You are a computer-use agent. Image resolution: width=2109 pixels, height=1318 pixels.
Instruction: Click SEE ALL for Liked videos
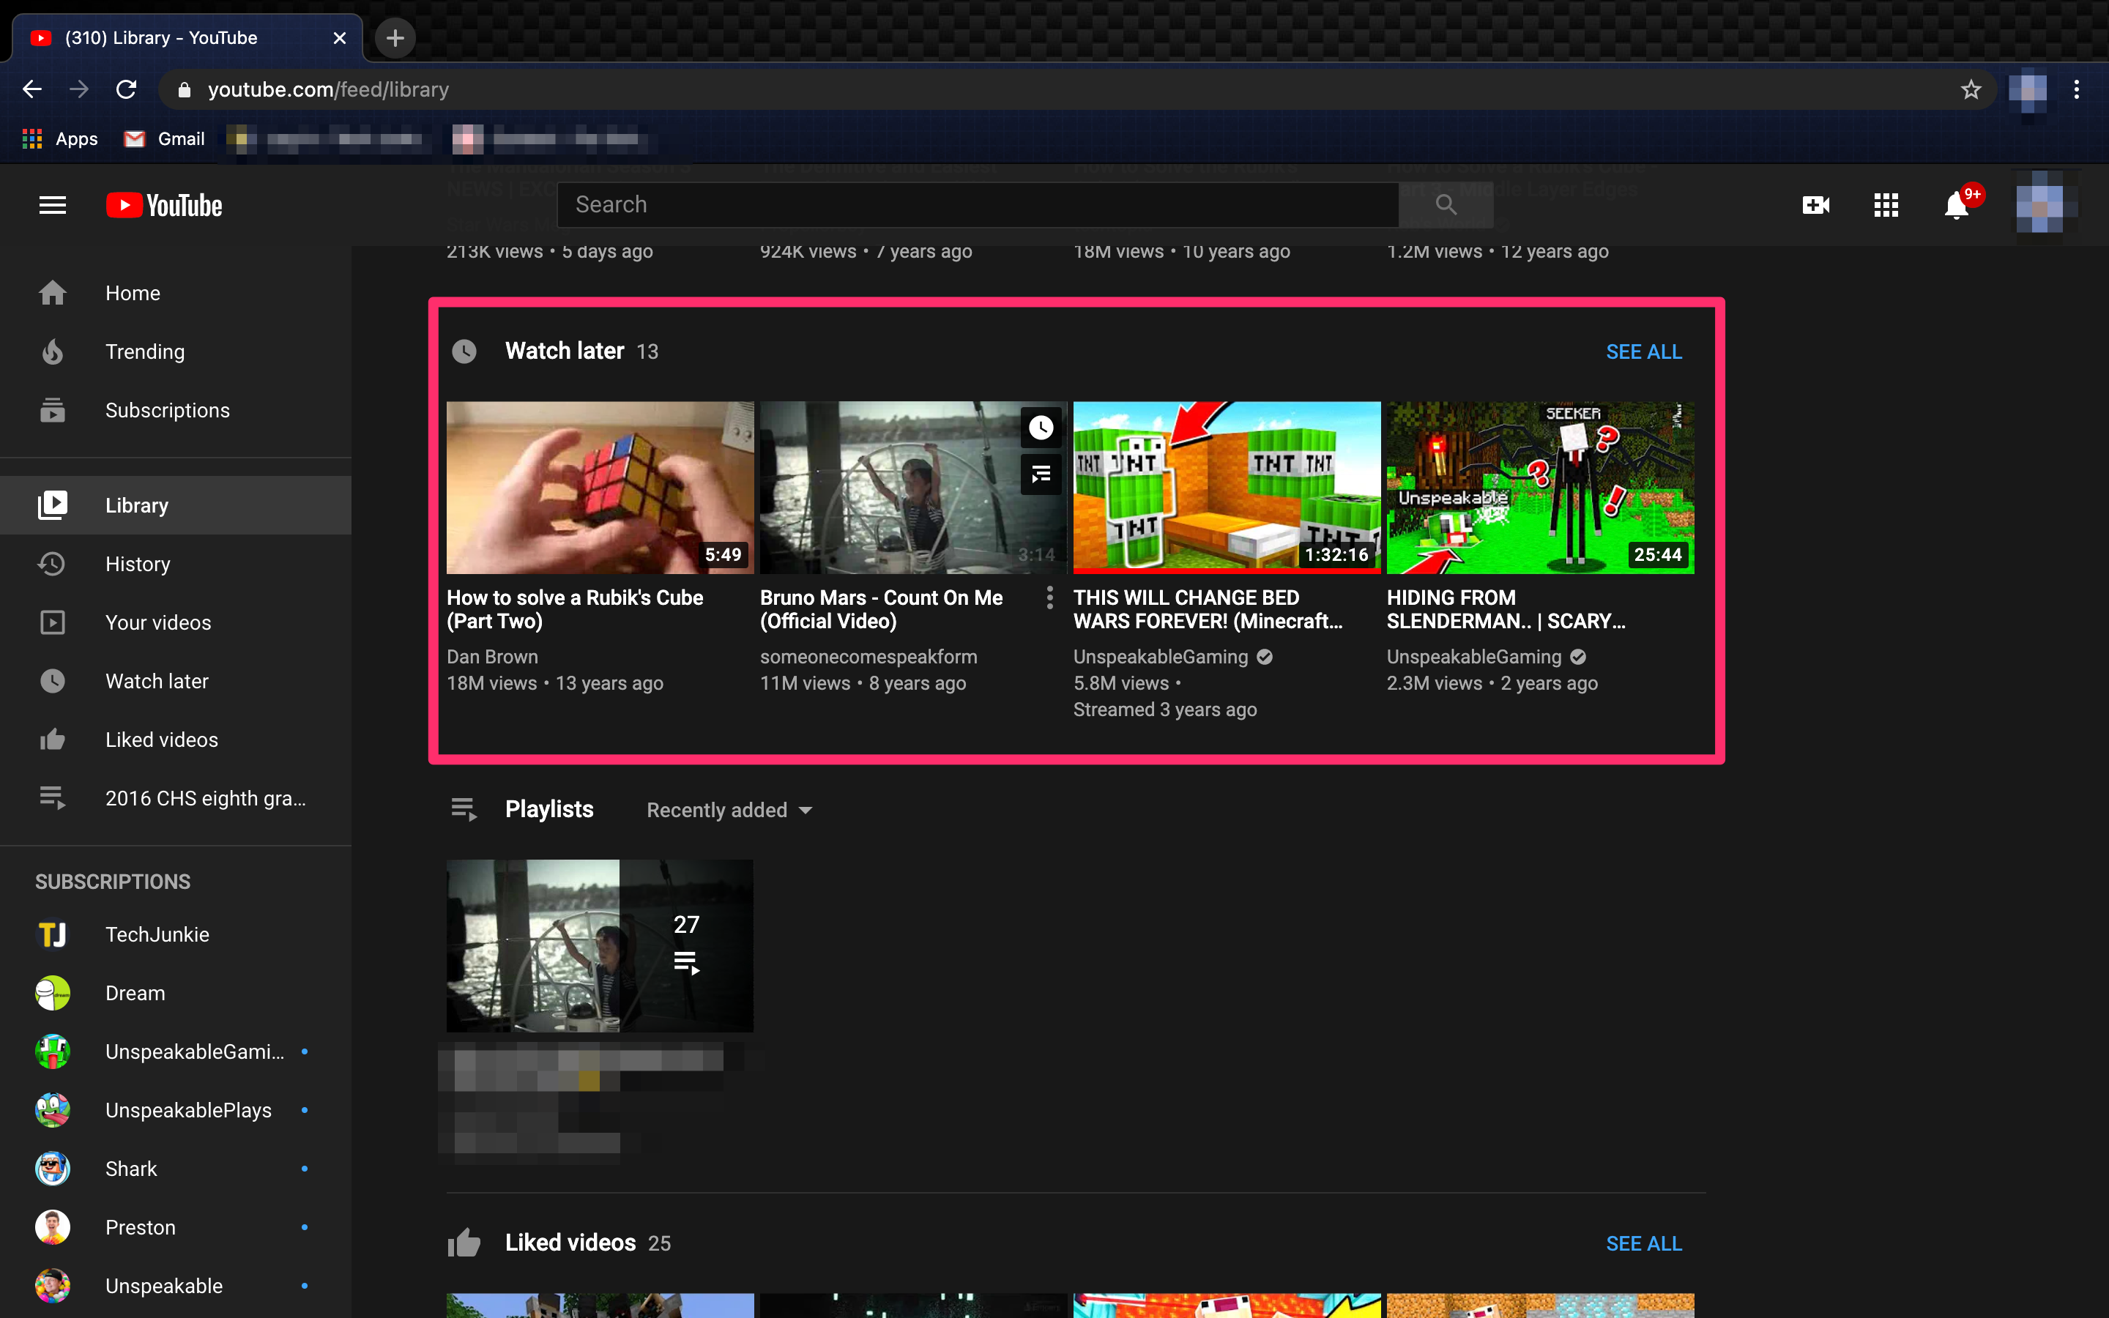pyautogui.click(x=1643, y=1243)
